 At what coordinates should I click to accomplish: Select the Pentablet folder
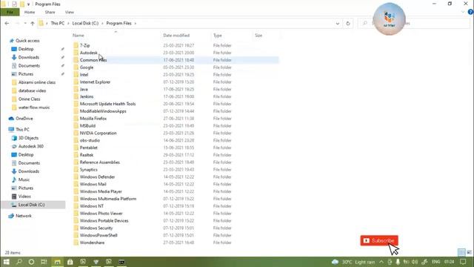pos(89,148)
